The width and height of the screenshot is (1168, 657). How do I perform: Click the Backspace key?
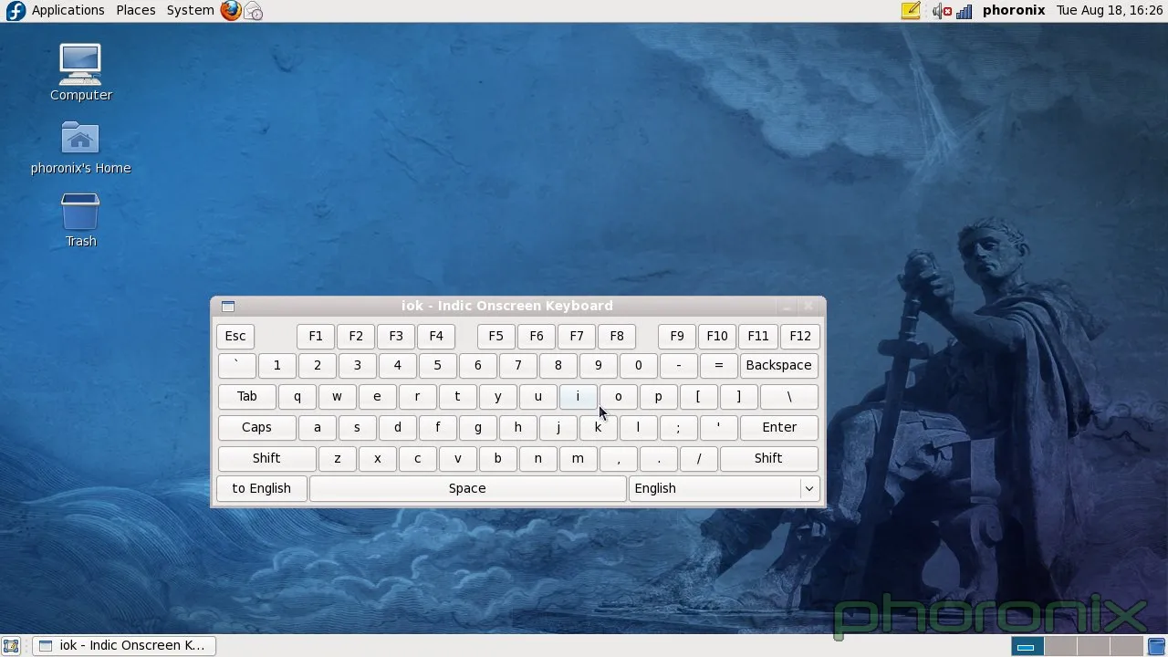pos(778,365)
